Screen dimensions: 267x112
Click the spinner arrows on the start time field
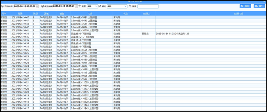coord(37,6)
